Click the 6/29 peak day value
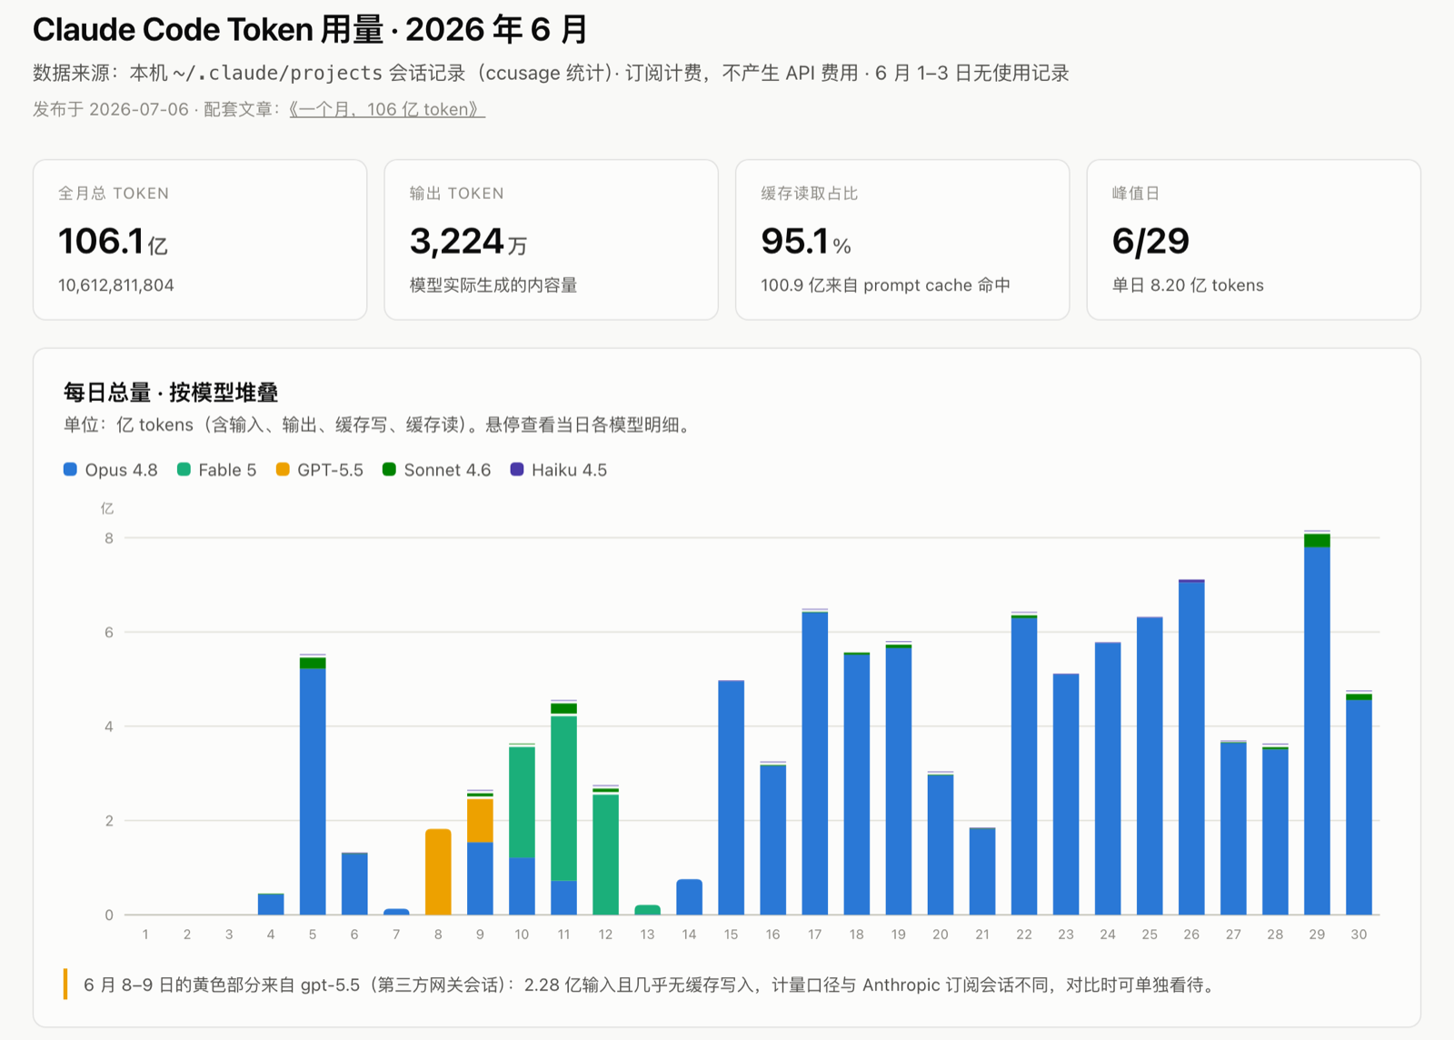The height and width of the screenshot is (1040, 1454). (x=1150, y=242)
